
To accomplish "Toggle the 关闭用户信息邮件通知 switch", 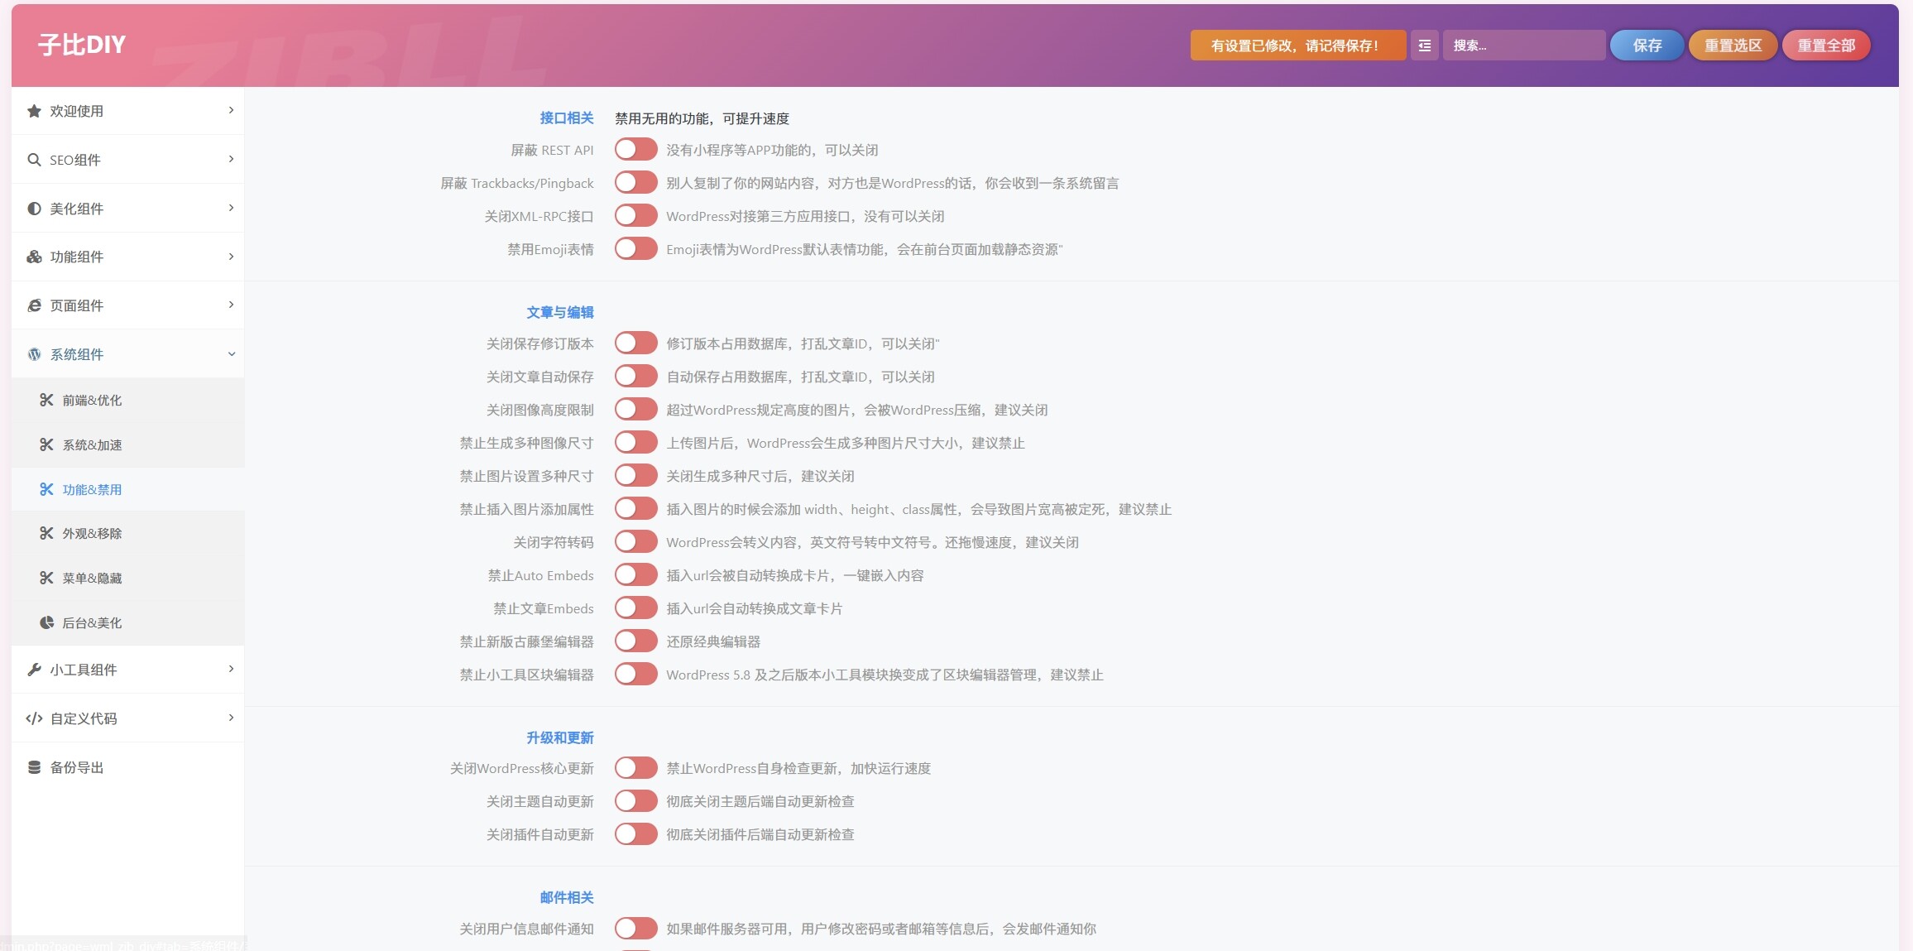I will click(x=635, y=928).
